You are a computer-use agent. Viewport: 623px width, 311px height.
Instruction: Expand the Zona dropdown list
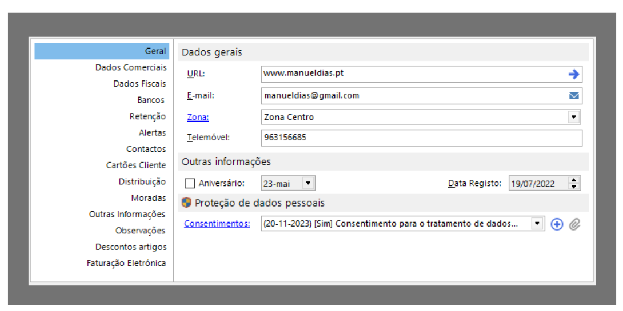coord(574,117)
